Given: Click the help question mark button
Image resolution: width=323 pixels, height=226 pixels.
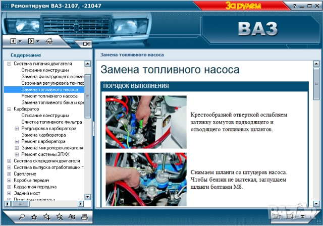Looking at the screenshot, I should click(x=295, y=6).
